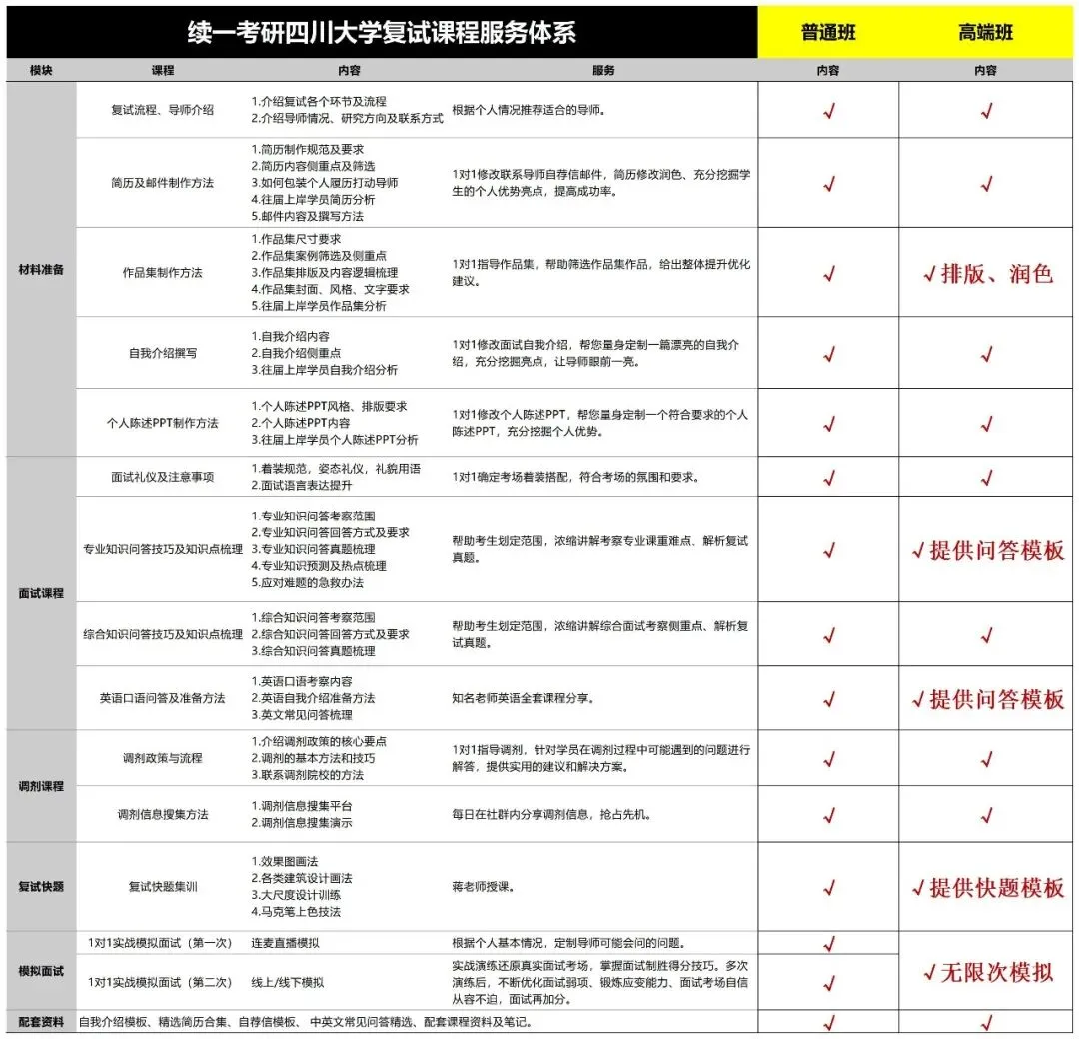Select the 复试快题 module cell
Image resolution: width=1079 pixels, height=1039 pixels.
coord(41,886)
